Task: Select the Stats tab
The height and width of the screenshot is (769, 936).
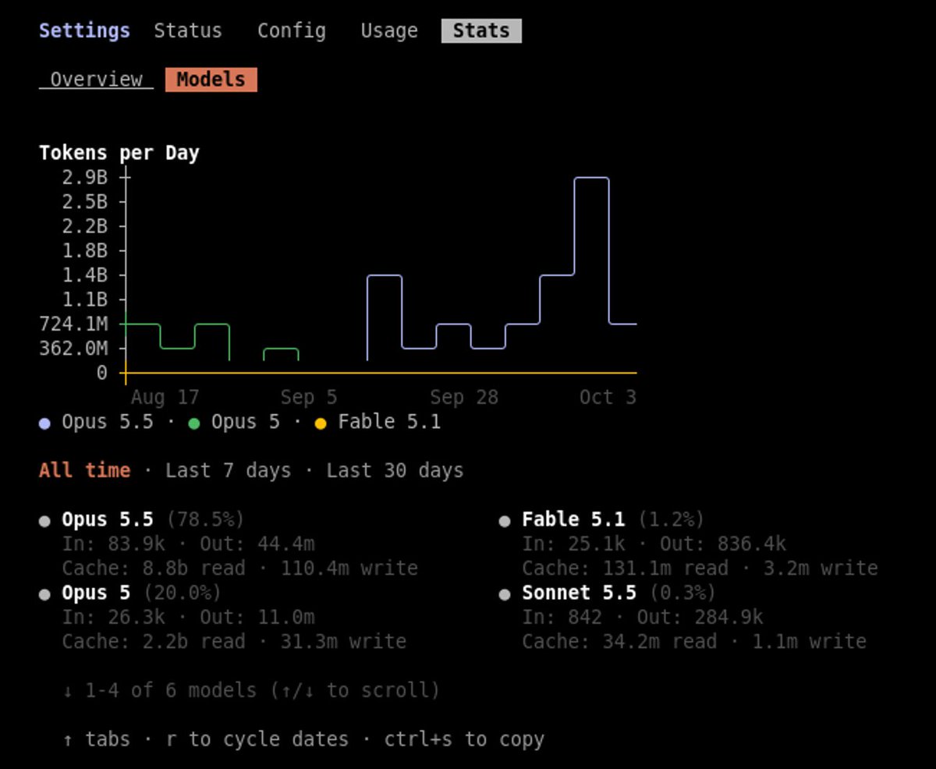Action: tap(481, 31)
